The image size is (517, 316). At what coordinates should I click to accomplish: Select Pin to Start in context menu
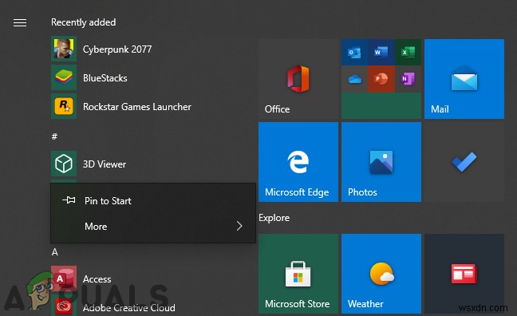point(153,200)
